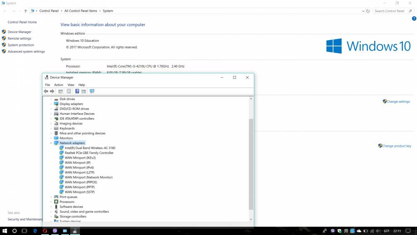This screenshot has height=235, width=417.
Task: Select WAN Miniport (IKEv2) entry
Action: point(80,157)
